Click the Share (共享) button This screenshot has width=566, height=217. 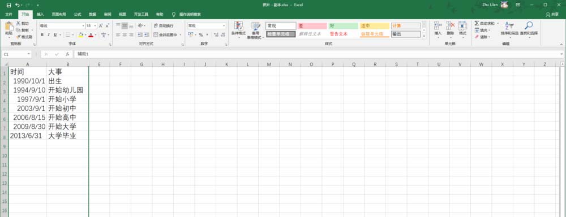coord(552,15)
